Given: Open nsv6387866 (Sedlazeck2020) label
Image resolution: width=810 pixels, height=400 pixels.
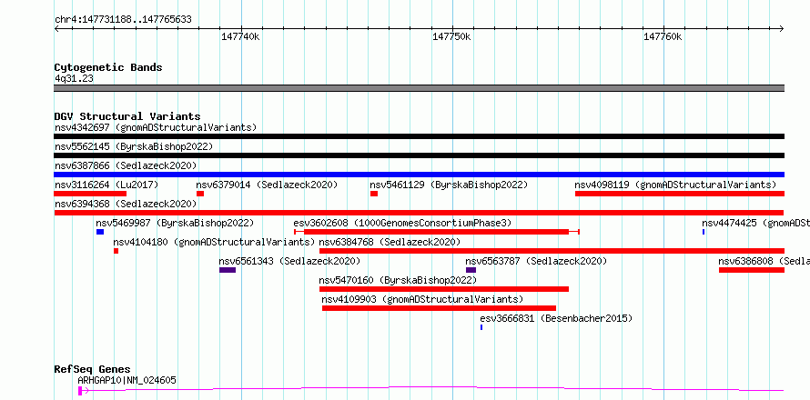Looking at the screenshot, I should tap(126, 165).
